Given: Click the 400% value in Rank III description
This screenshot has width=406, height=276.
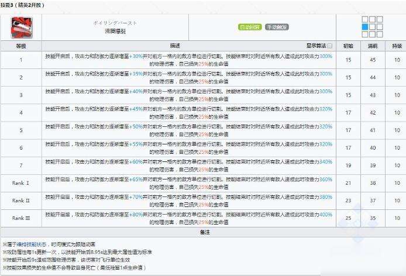Looking at the screenshot, I should click(326, 215).
